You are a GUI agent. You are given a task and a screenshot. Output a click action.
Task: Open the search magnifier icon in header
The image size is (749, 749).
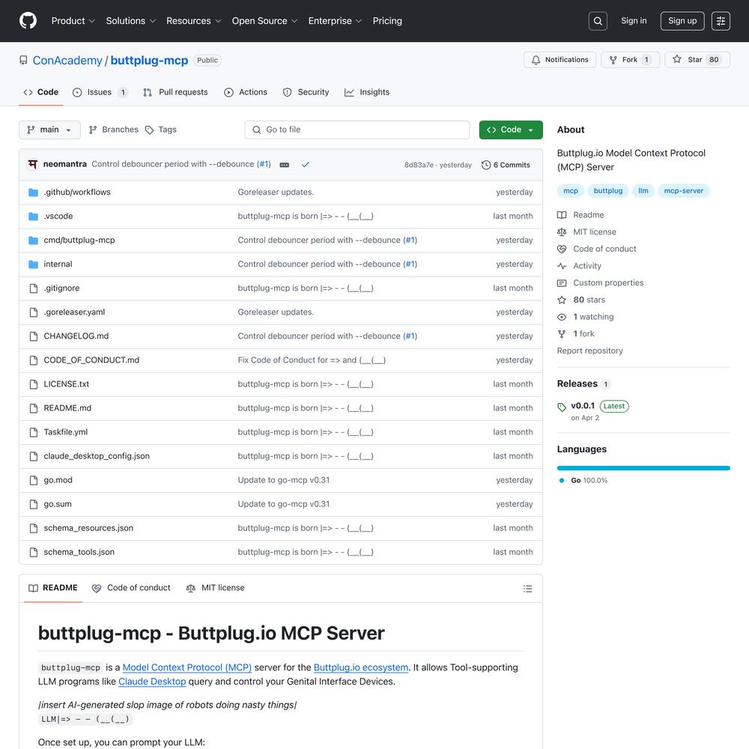click(598, 21)
